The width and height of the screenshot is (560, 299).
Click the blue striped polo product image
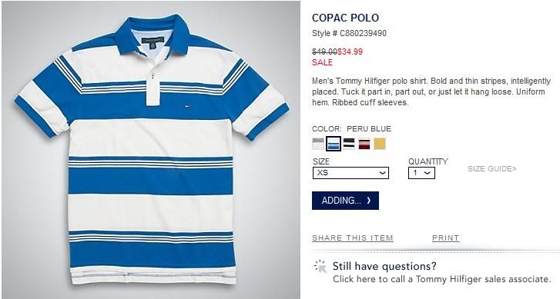point(151,150)
